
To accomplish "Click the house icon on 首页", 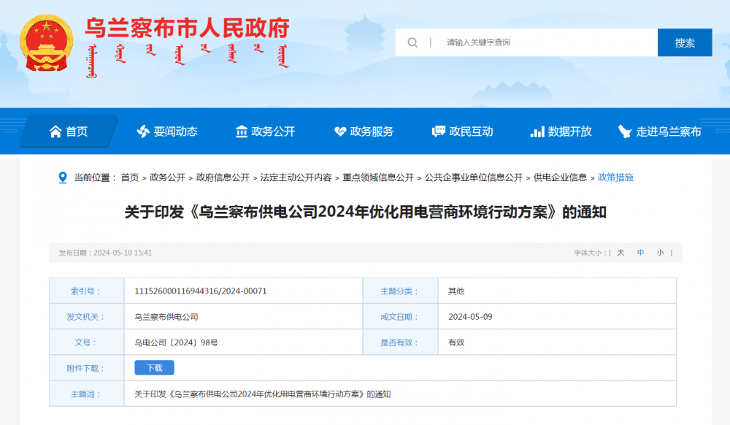I will [x=55, y=131].
